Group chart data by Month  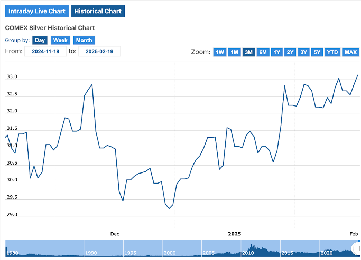pos(84,40)
